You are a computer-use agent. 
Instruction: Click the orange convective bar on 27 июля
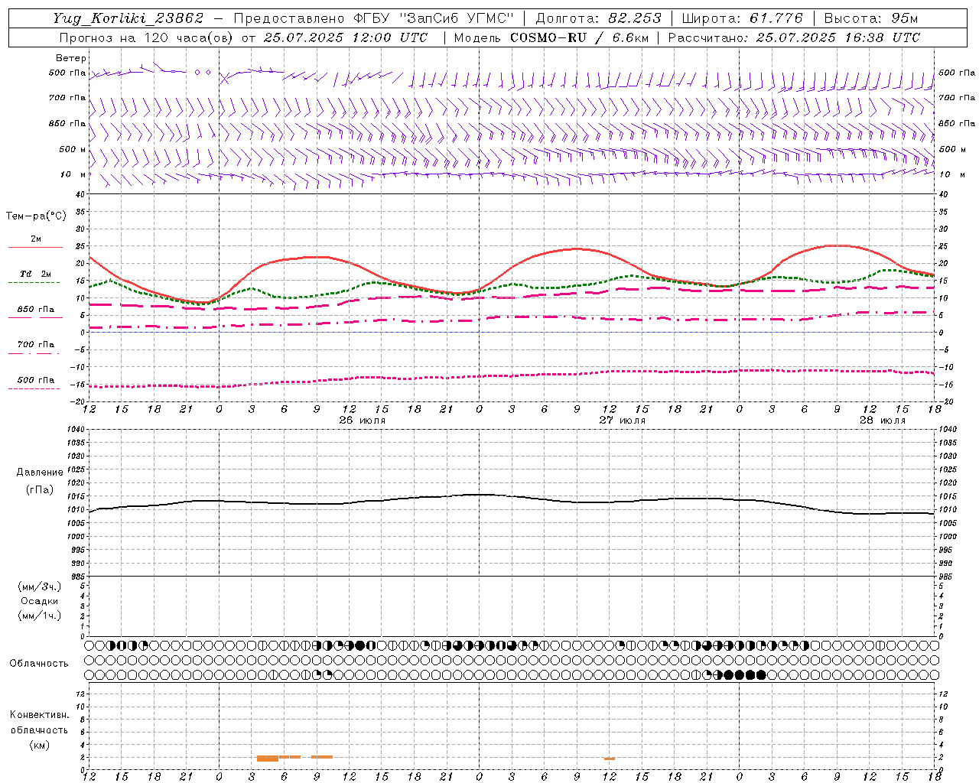[x=610, y=759]
